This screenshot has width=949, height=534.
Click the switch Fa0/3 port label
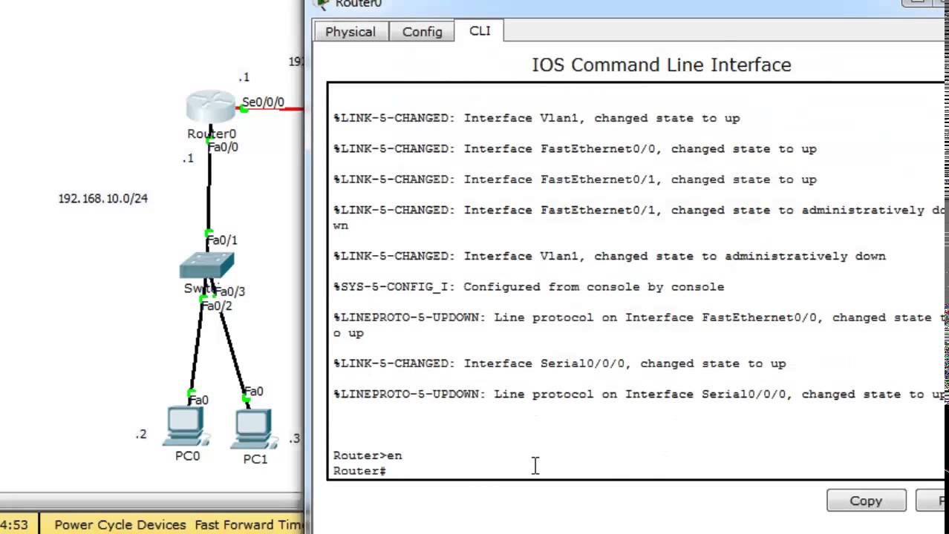point(230,291)
